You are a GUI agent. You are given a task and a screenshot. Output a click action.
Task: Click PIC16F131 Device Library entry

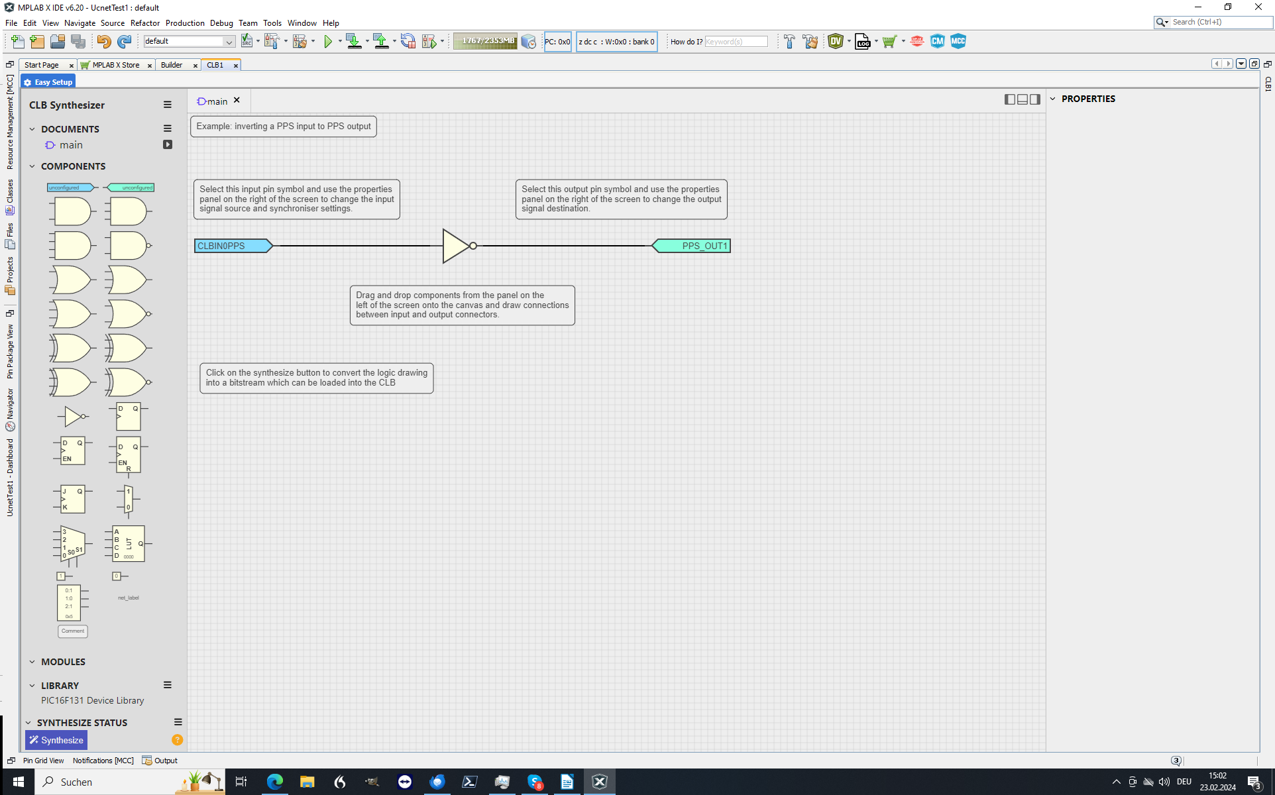coord(92,700)
